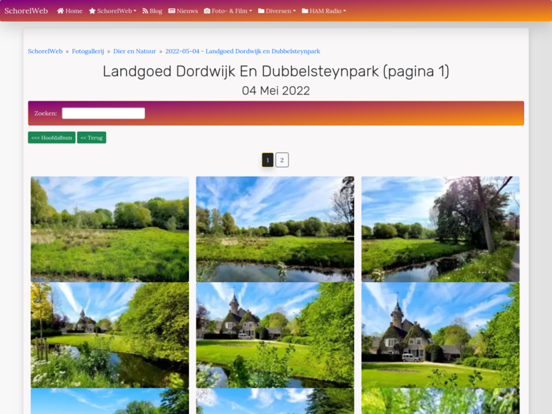Open the Blog menu item

click(x=152, y=11)
